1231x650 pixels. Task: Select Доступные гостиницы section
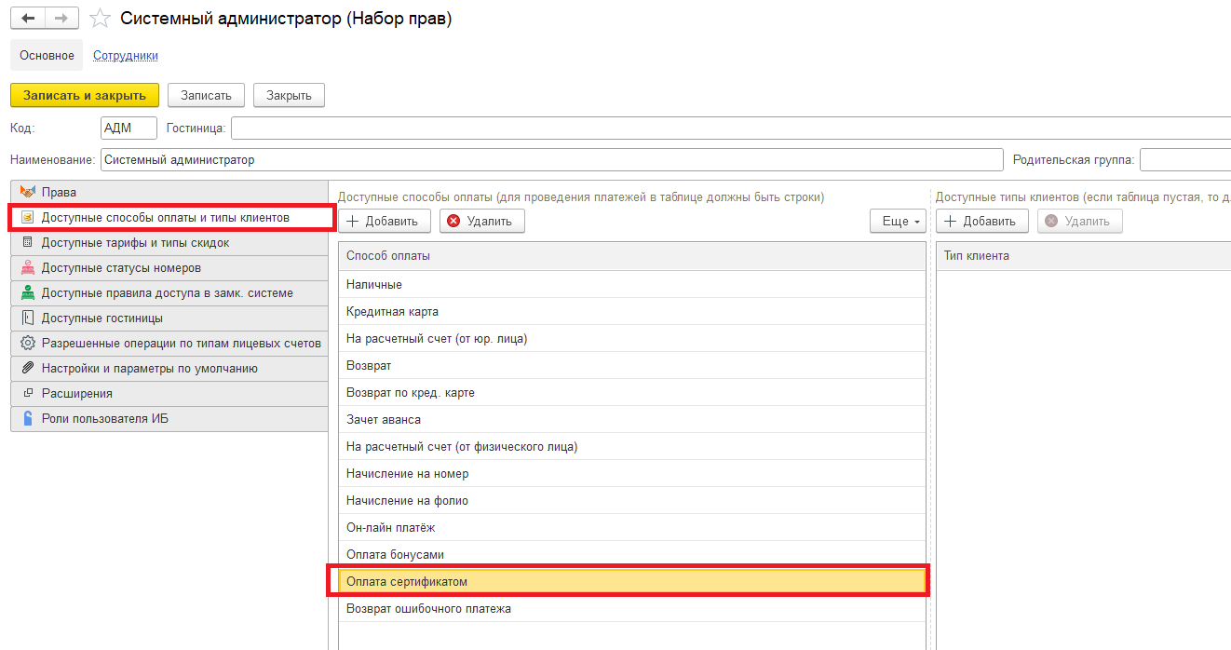click(169, 318)
